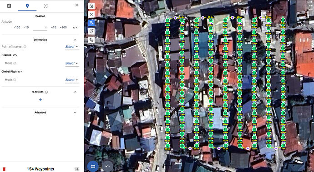The image size is (314, 172).
Task: Expand the Advanced section
Action: (x=75, y=113)
